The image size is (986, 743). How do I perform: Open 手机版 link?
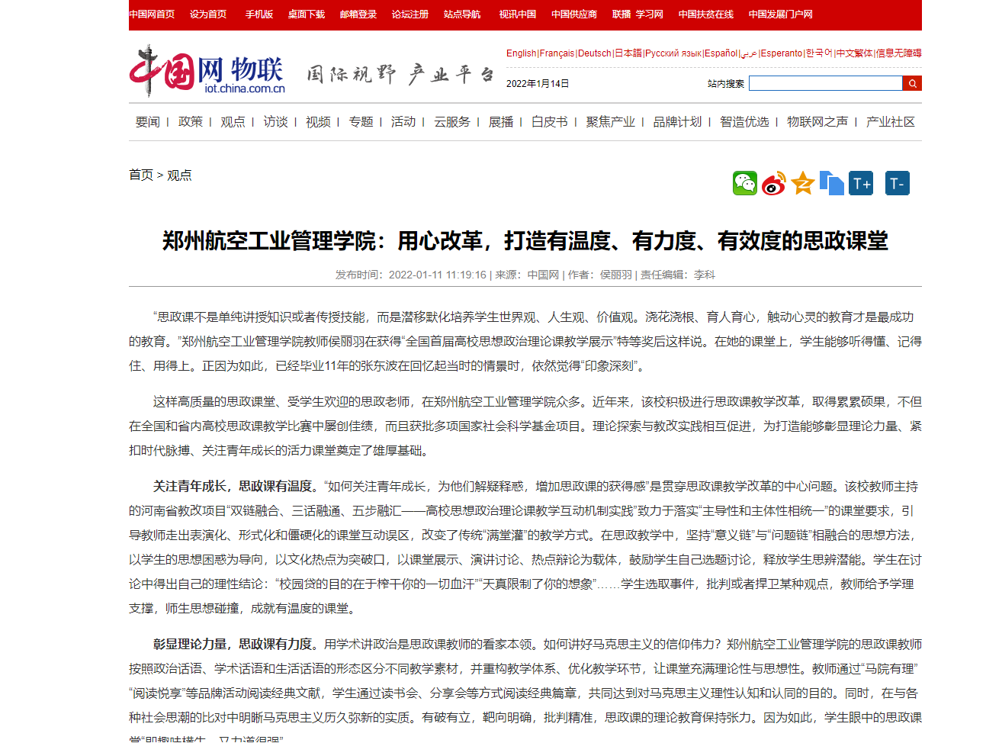click(259, 14)
